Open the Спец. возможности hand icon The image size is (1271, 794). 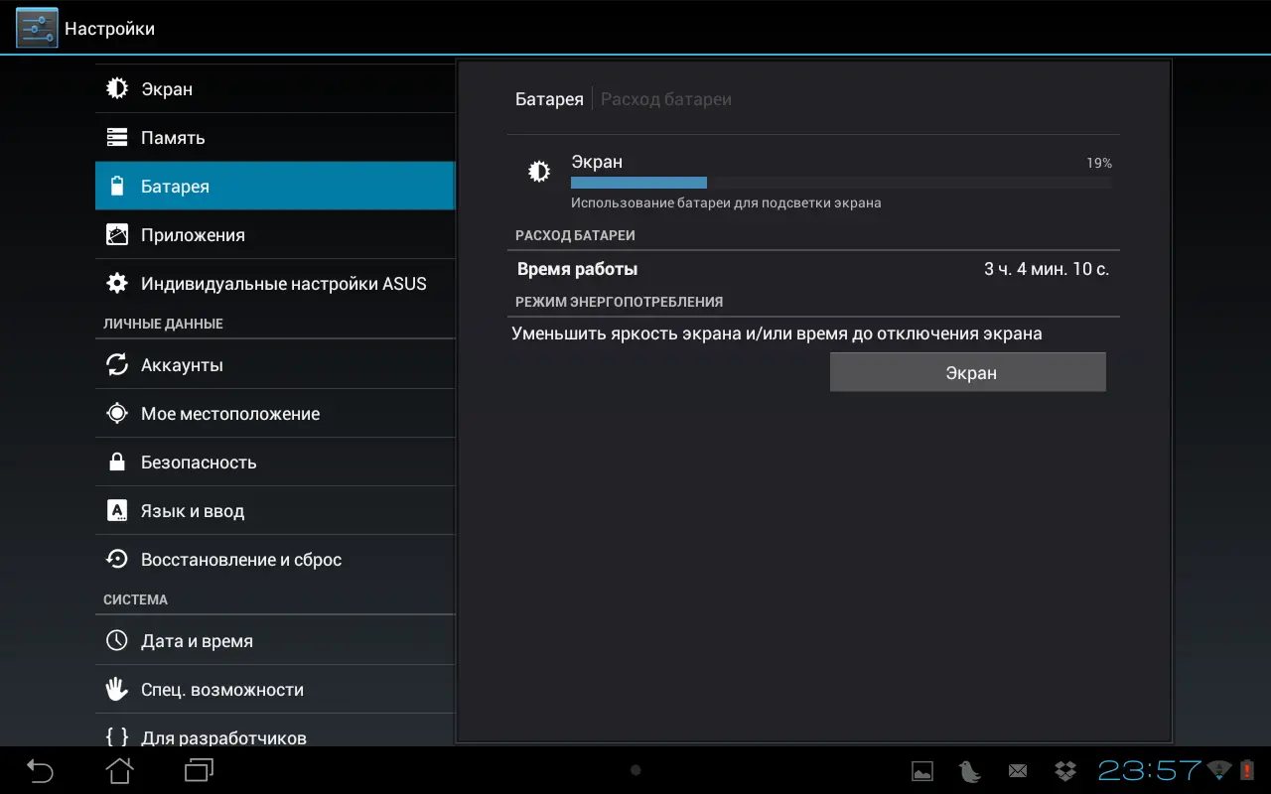click(x=117, y=689)
